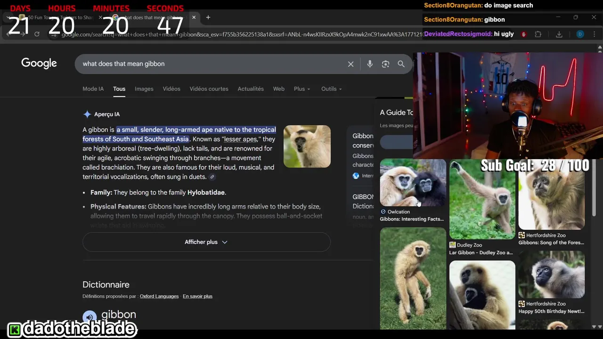This screenshot has width=603, height=339.
Task: Open walking gibbon image below Owlcation
Action: tap(413, 278)
